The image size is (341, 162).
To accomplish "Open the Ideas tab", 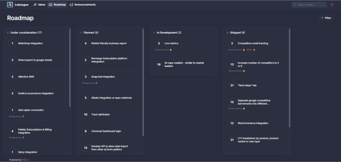I will click(x=39, y=5).
